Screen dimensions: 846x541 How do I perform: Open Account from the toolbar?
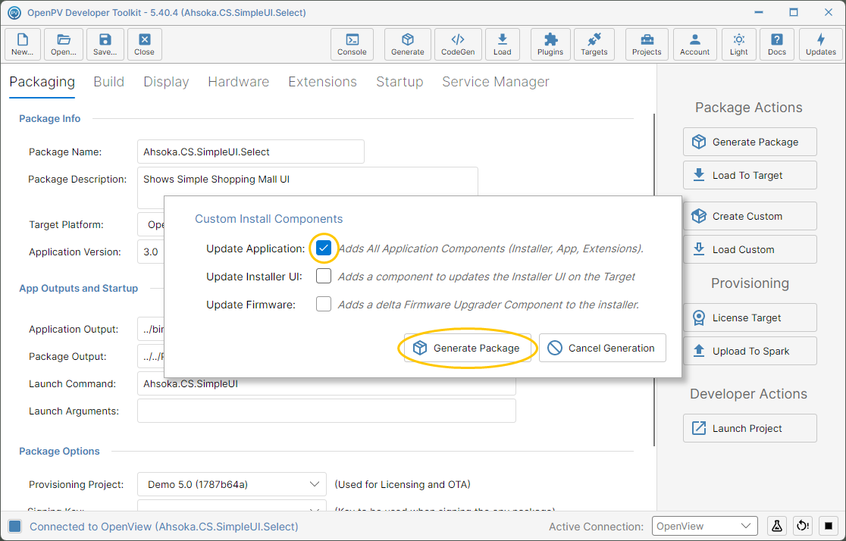(x=695, y=44)
